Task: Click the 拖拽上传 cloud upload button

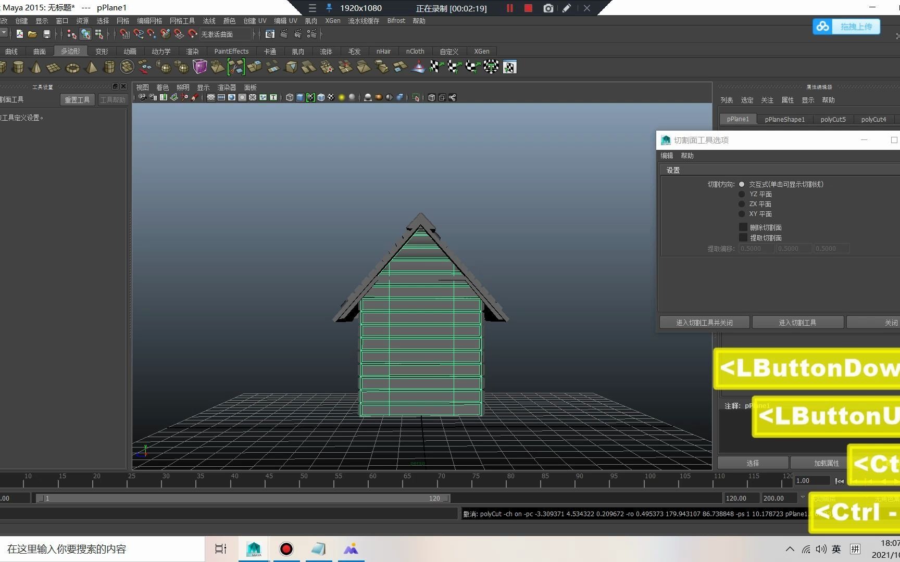Action: pos(846,27)
